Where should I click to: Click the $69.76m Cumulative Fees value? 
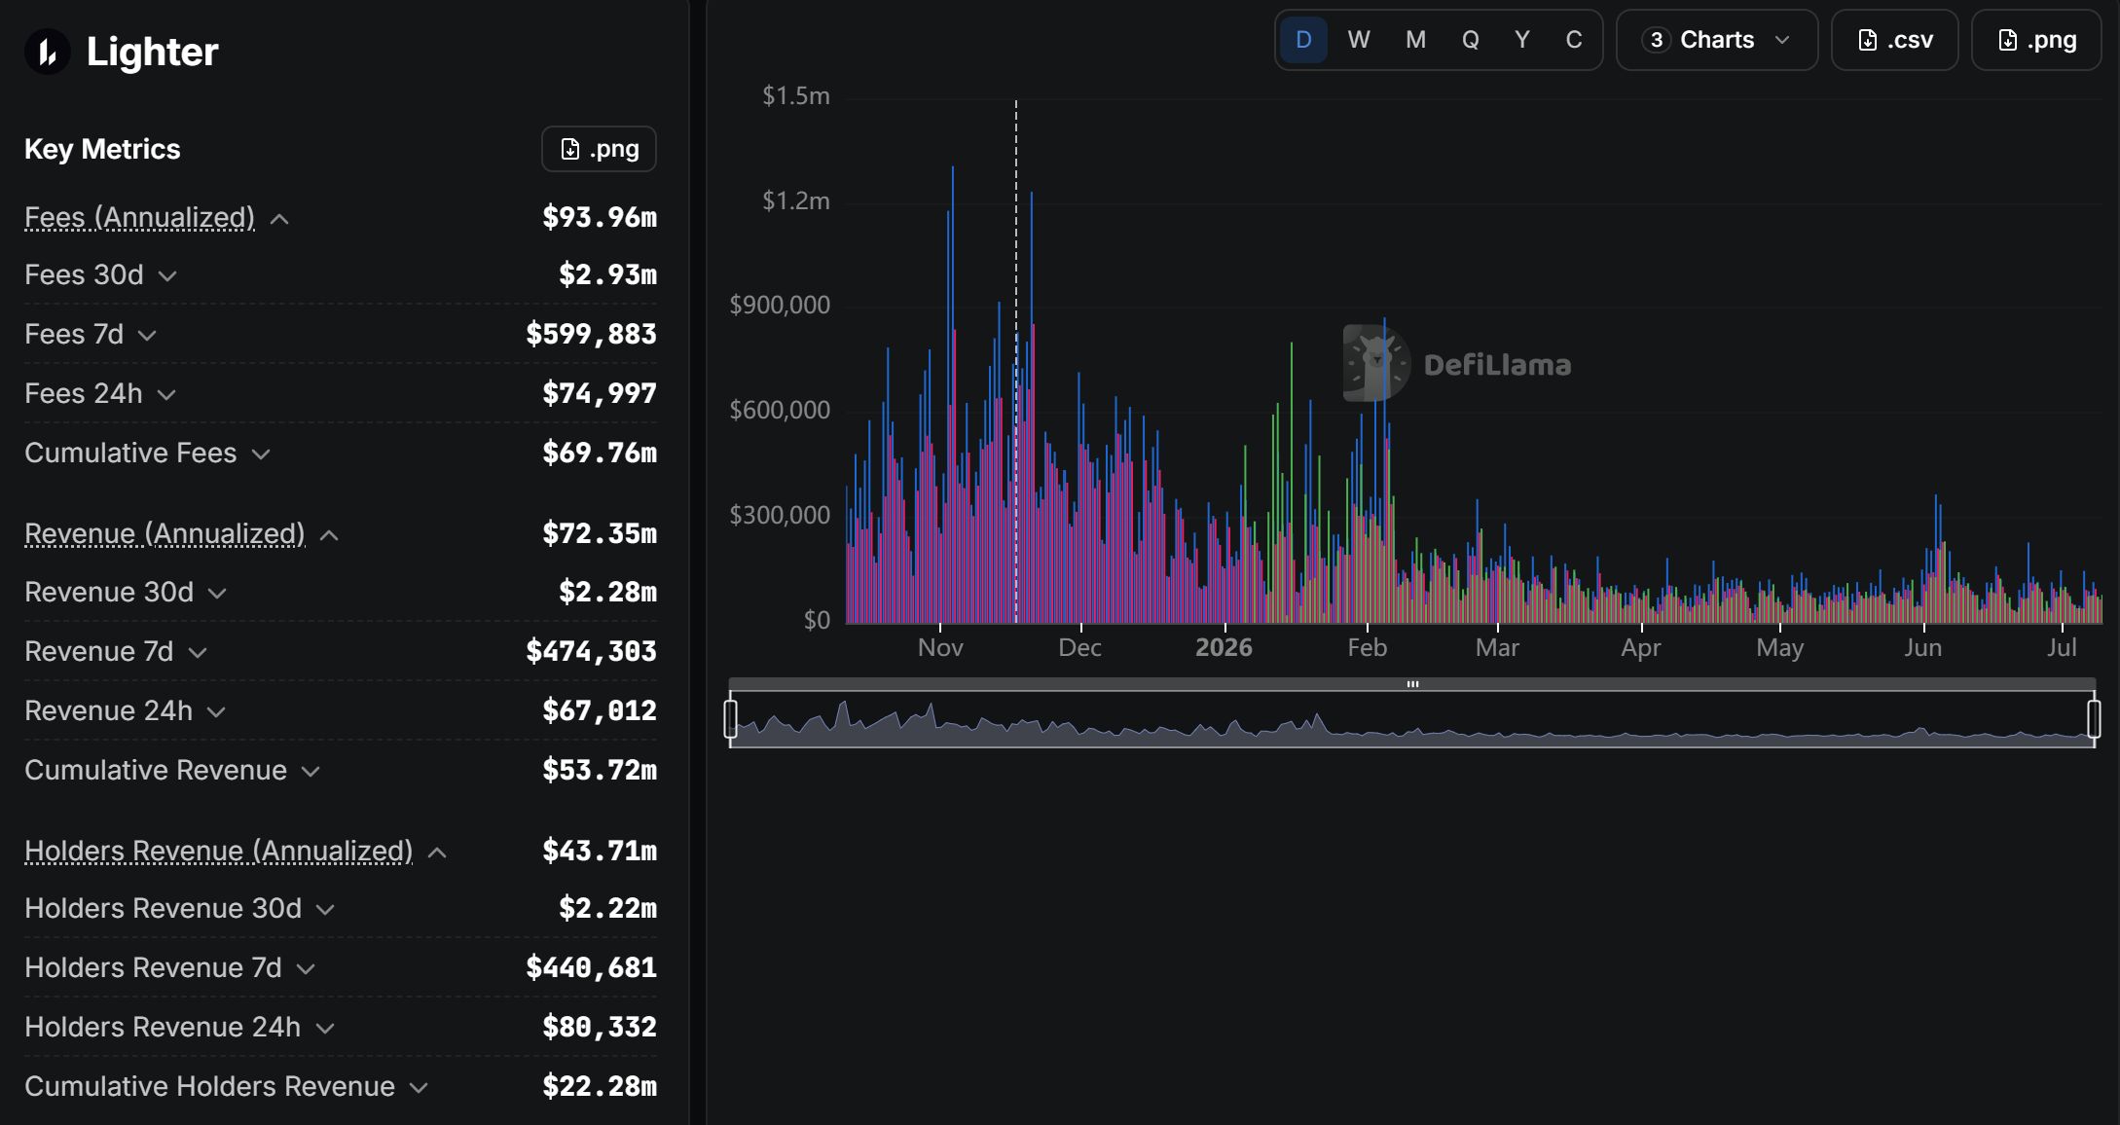(600, 454)
